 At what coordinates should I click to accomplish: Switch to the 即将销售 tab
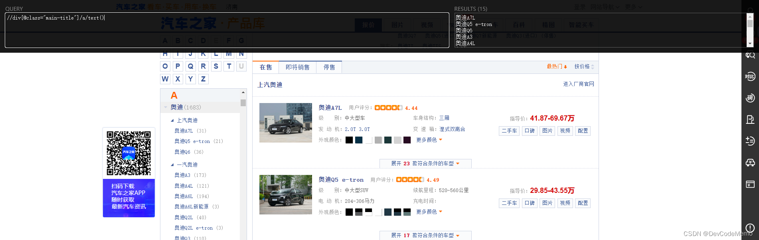click(298, 67)
